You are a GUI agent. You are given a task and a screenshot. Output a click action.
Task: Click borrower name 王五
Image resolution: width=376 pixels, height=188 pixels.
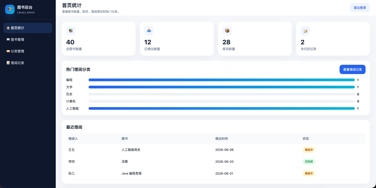[72, 150]
